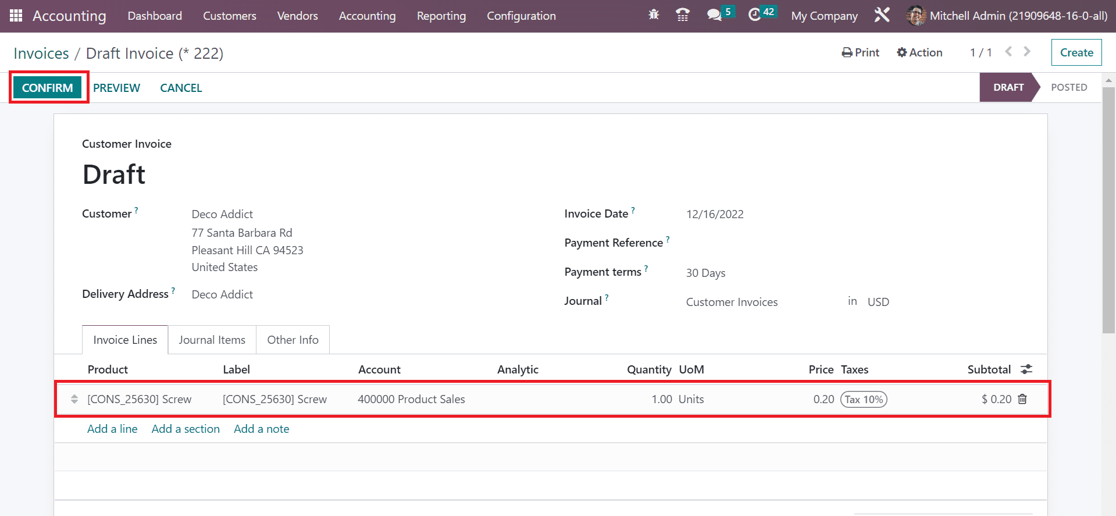Open the Vendors menu
Screen dimensions: 1116x516
(x=298, y=16)
